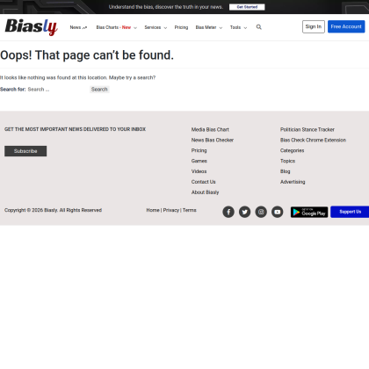Open the Politician Stance Tracker link
The height and width of the screenshot is (369, 369).
(x=307, y=129)
